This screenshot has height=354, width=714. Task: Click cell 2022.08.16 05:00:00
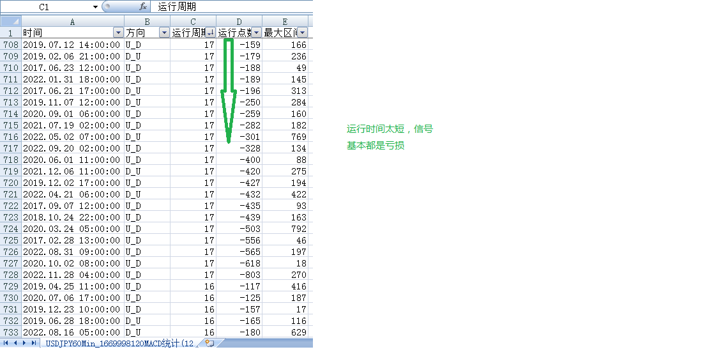pyautogui.click(x=73, y=332)
